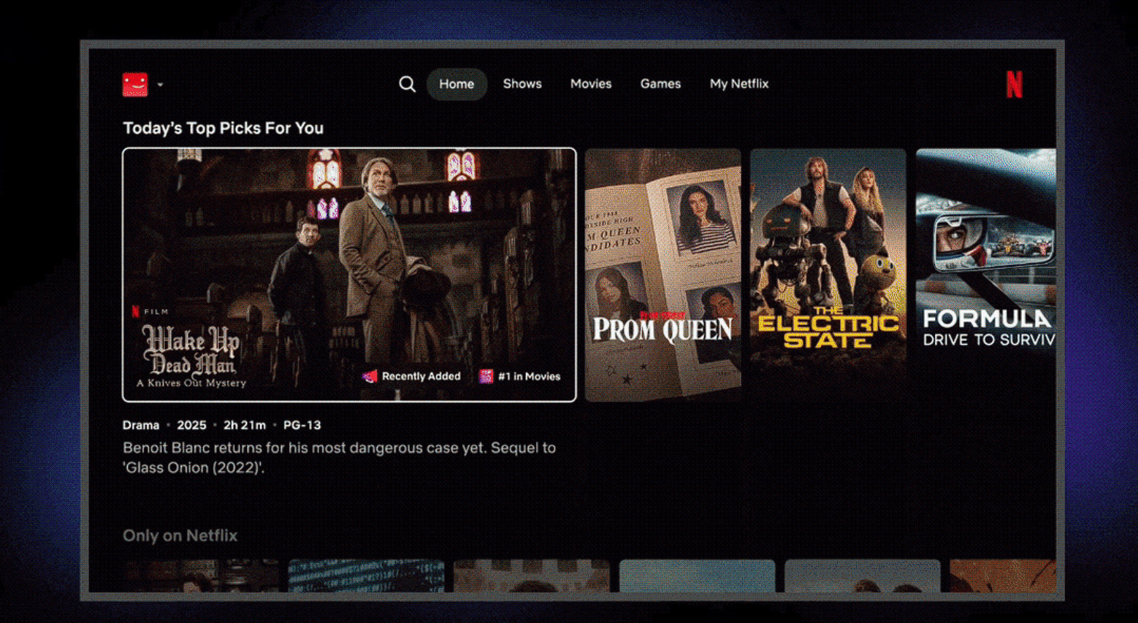Screen dimensions: 1138x623
Task: Open My Netflix tab
Action: click(739, 84)
